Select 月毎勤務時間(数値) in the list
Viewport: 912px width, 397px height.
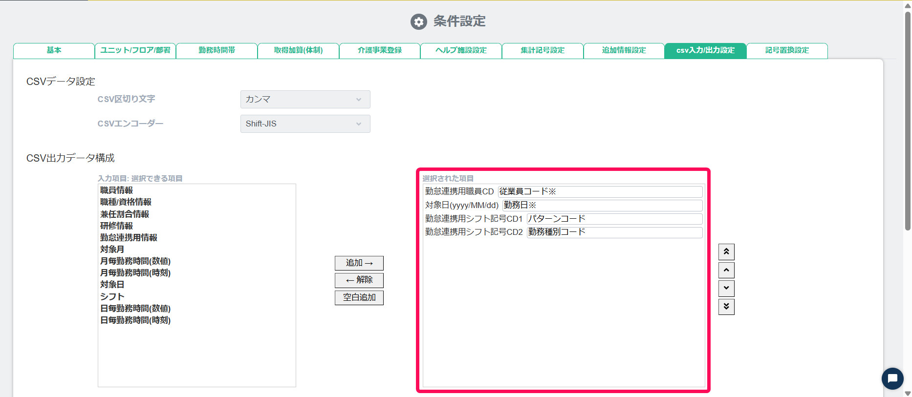(135, 261)
